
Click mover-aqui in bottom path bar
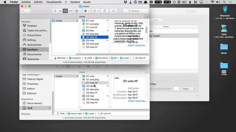75,113
